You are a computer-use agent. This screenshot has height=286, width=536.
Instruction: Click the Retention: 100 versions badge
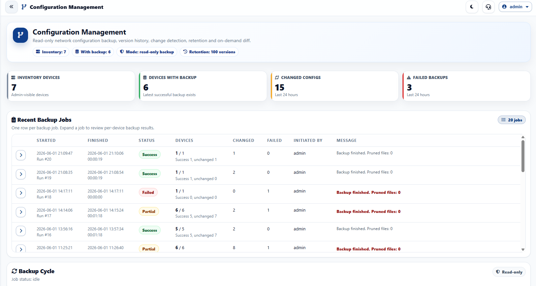pyautogui.click(x=209, y=52)
